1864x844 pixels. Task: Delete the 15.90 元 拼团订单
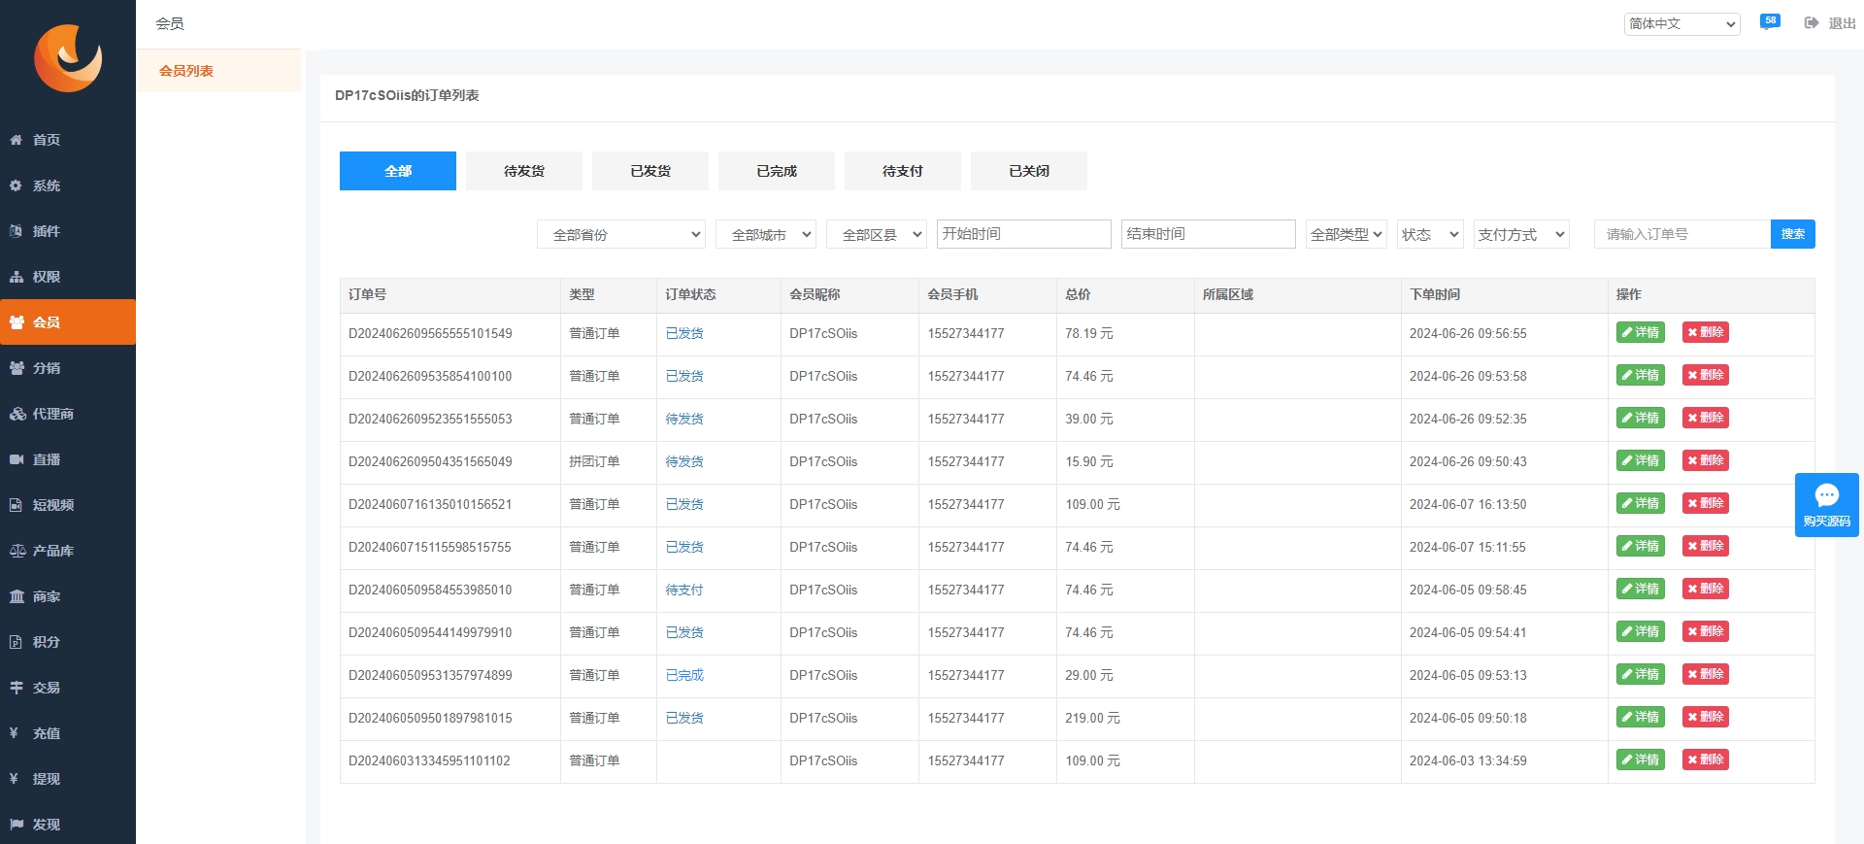pyautogui.click(x=1705, y=460)
